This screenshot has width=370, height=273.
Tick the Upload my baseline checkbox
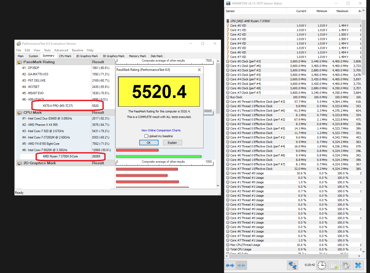(x=146, y=136)
